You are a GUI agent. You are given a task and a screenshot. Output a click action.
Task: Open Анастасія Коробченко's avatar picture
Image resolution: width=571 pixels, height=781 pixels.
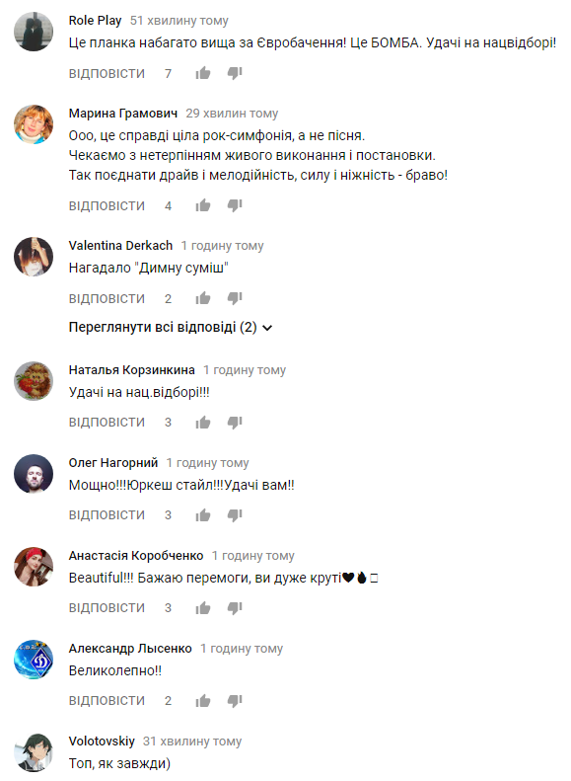(34, 567)
